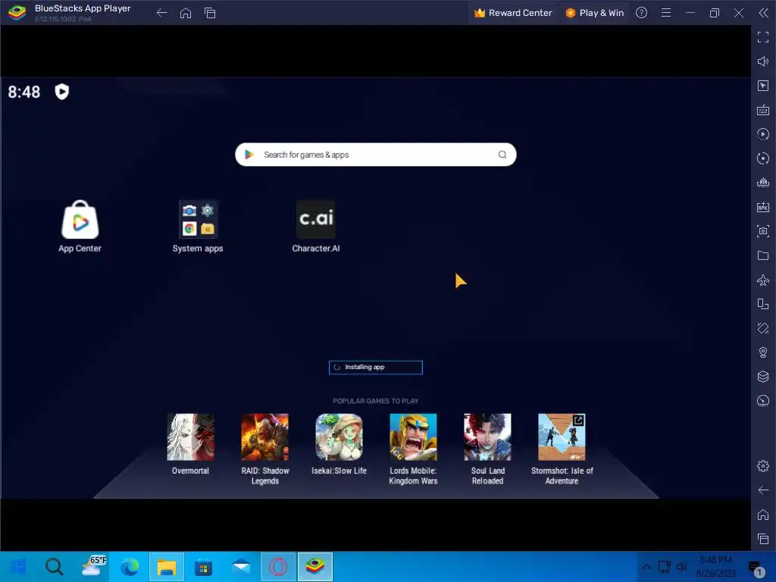Viewport: 776px width, 582px height.
Task: Open the media folder icon in the sidebar
Action: coord(763,255)
